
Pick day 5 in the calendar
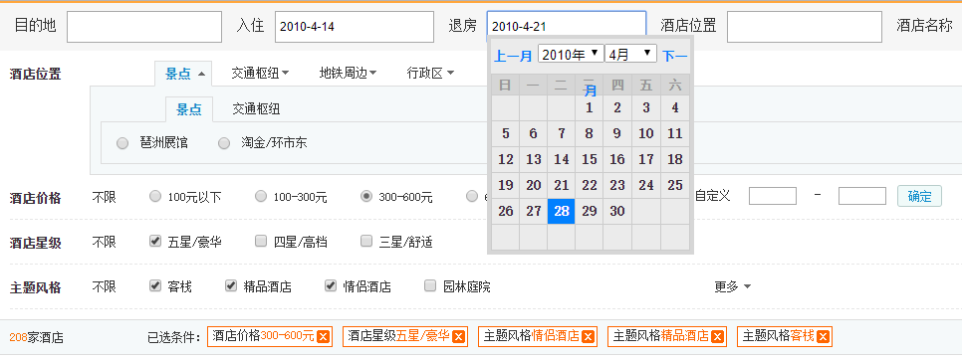pyautogui.click(x=505, y=133)
